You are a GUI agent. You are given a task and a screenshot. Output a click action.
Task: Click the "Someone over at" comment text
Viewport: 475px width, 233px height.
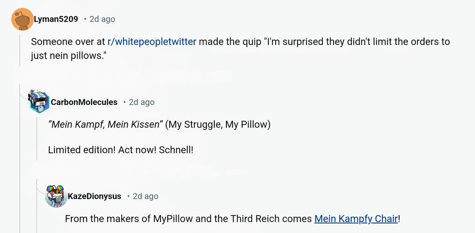coord(68,42)
